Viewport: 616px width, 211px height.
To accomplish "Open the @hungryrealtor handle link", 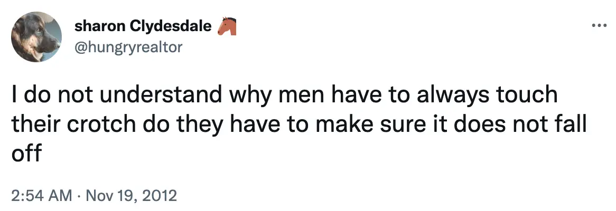I will (128, 47).
